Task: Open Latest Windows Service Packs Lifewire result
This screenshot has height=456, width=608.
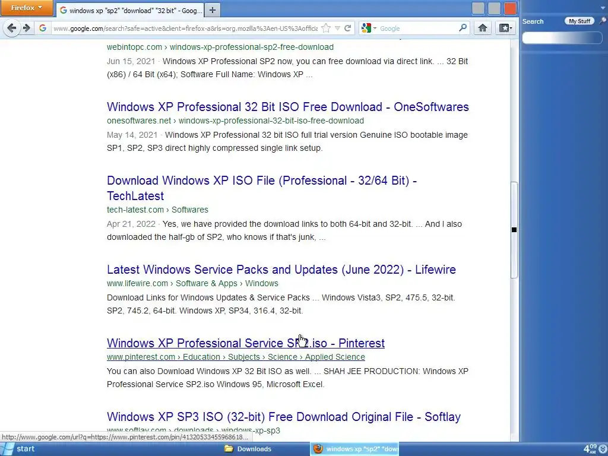Action: 281,270
